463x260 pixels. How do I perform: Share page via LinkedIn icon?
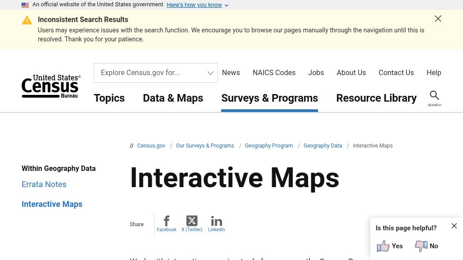point(216,221)
